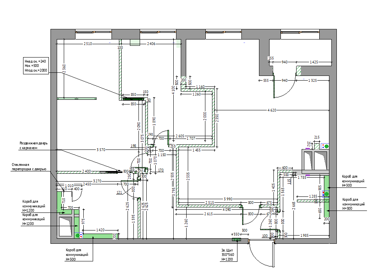Viewport: 383px width, 279px height.
Task: Click the 'Раздвижная дверь с карманом' callout label
Action: [x=34, y=146]
